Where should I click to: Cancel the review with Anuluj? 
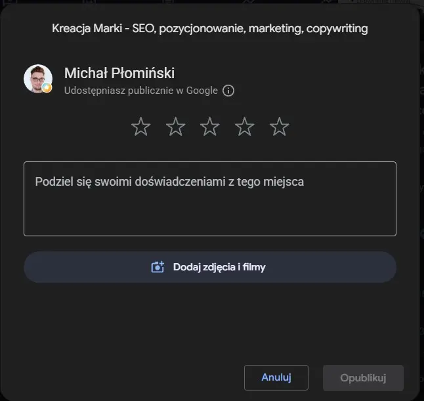pyautogui.click(x=276, y=377)
